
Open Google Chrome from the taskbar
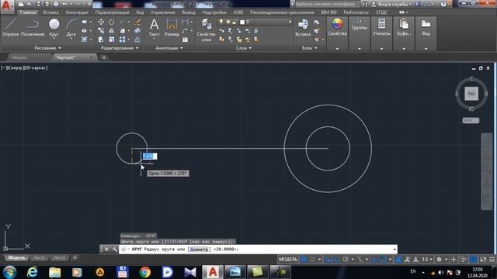coord(145,272)
